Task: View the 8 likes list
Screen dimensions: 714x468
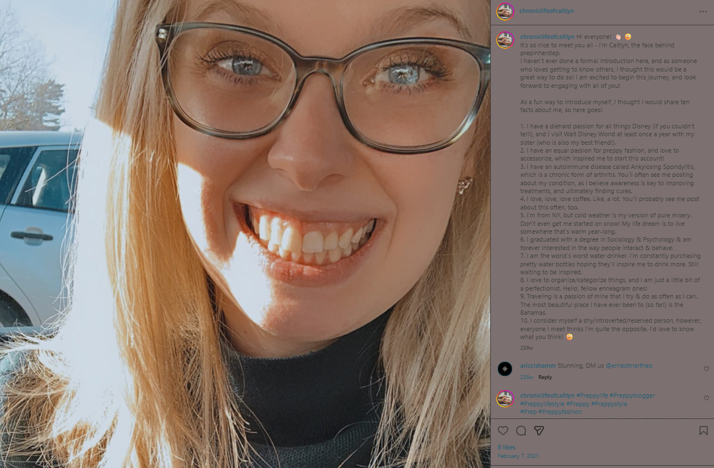Action: click(507, 447)
